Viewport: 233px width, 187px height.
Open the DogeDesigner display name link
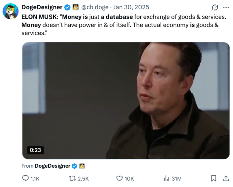pos(42,7)
